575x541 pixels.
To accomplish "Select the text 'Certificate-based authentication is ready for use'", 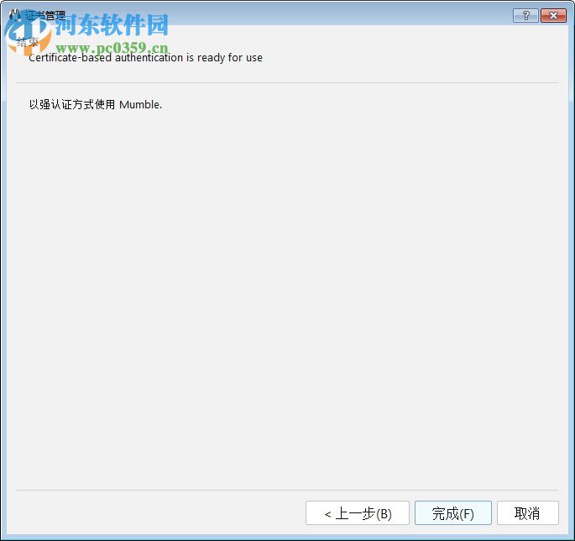I will 145,58.
